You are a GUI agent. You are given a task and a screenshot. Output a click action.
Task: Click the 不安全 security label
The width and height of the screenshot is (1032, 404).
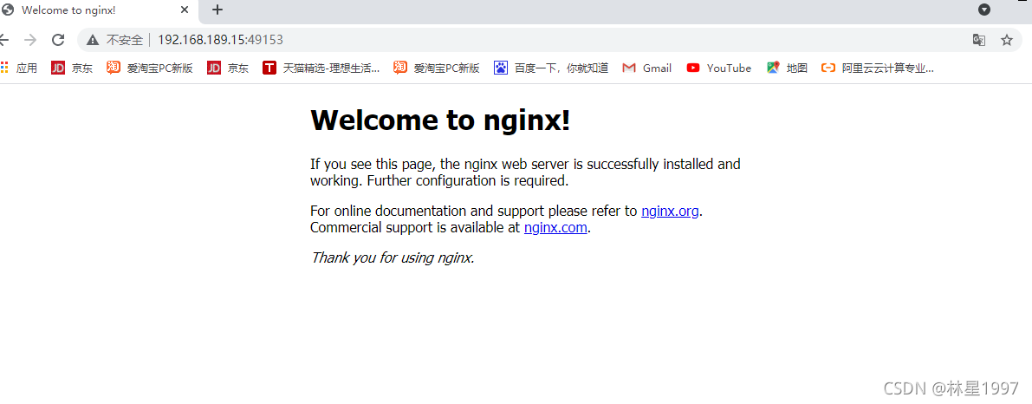[125, 40]
